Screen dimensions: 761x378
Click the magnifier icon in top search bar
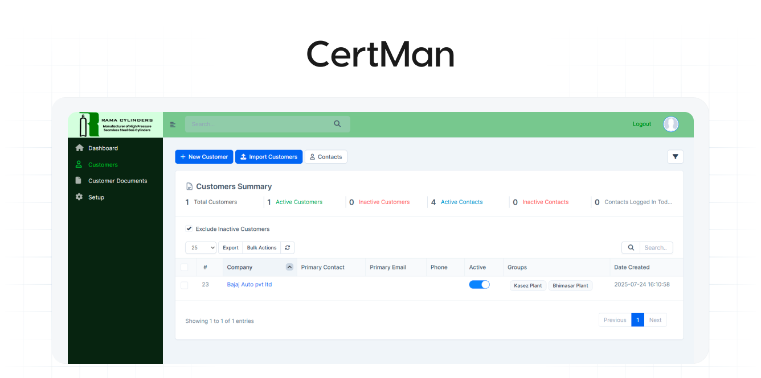tap(337, 124)
